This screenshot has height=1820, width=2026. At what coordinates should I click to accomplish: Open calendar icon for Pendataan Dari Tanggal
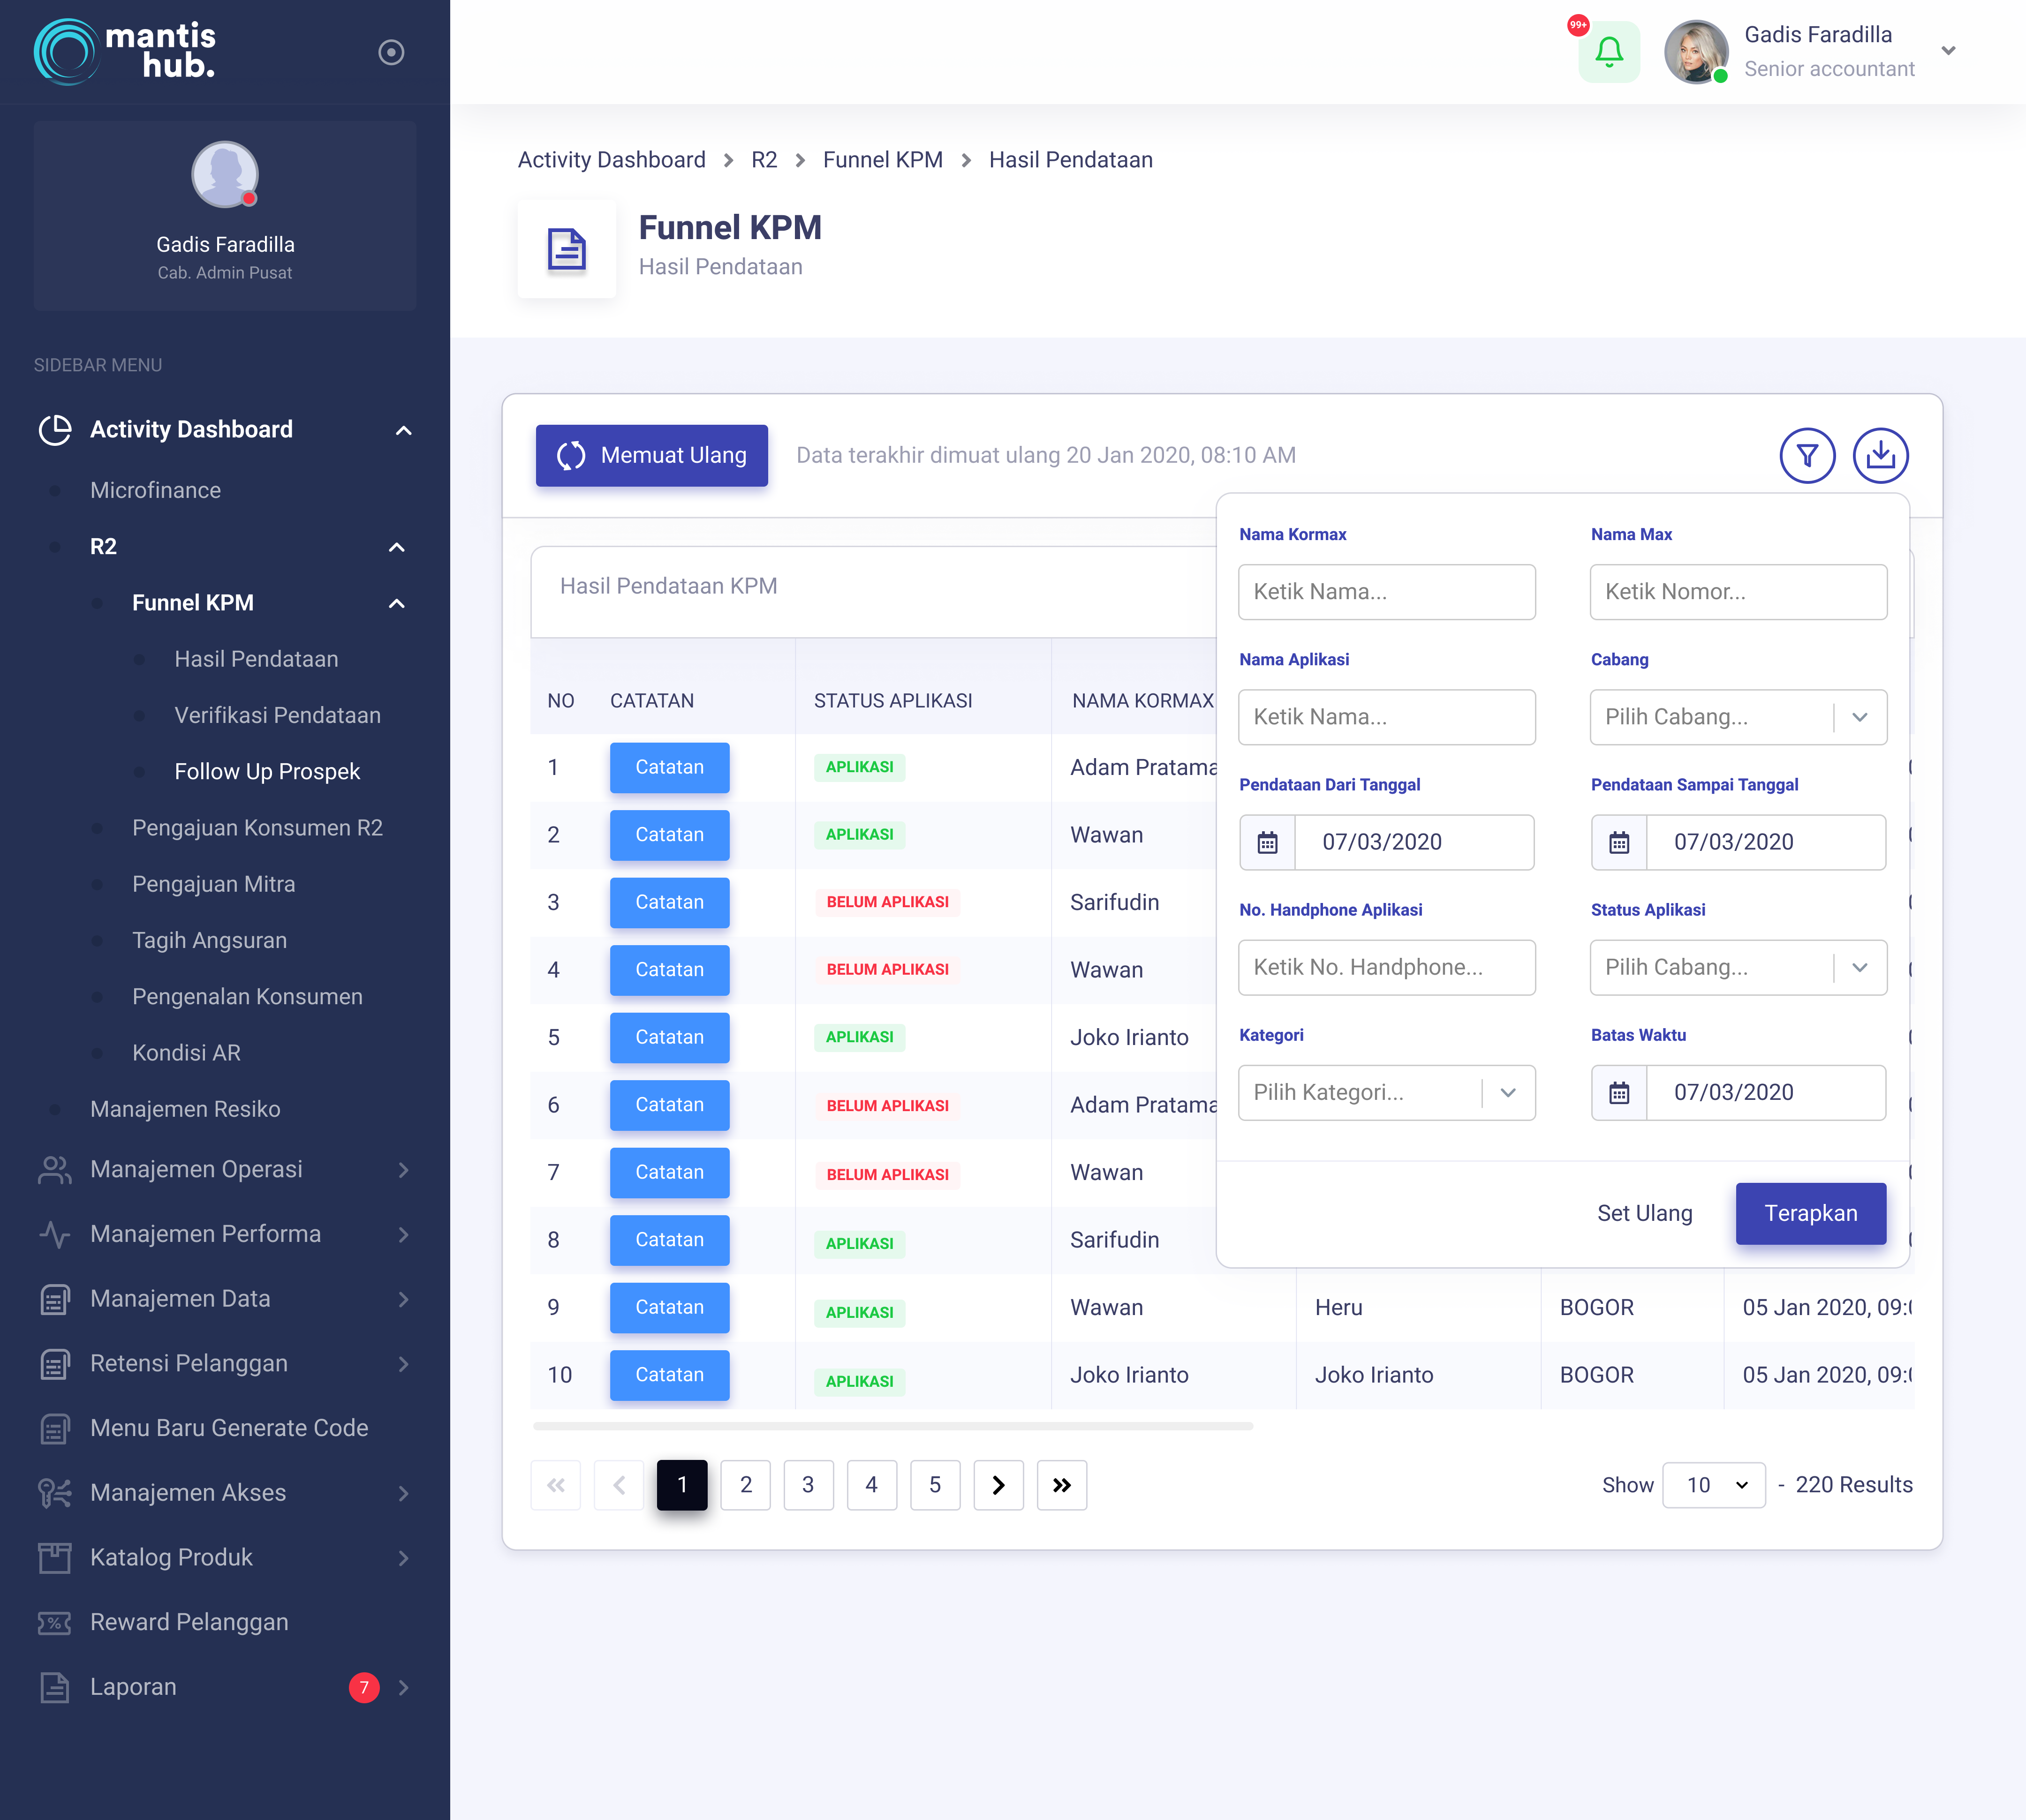[x=1267, y=842]
